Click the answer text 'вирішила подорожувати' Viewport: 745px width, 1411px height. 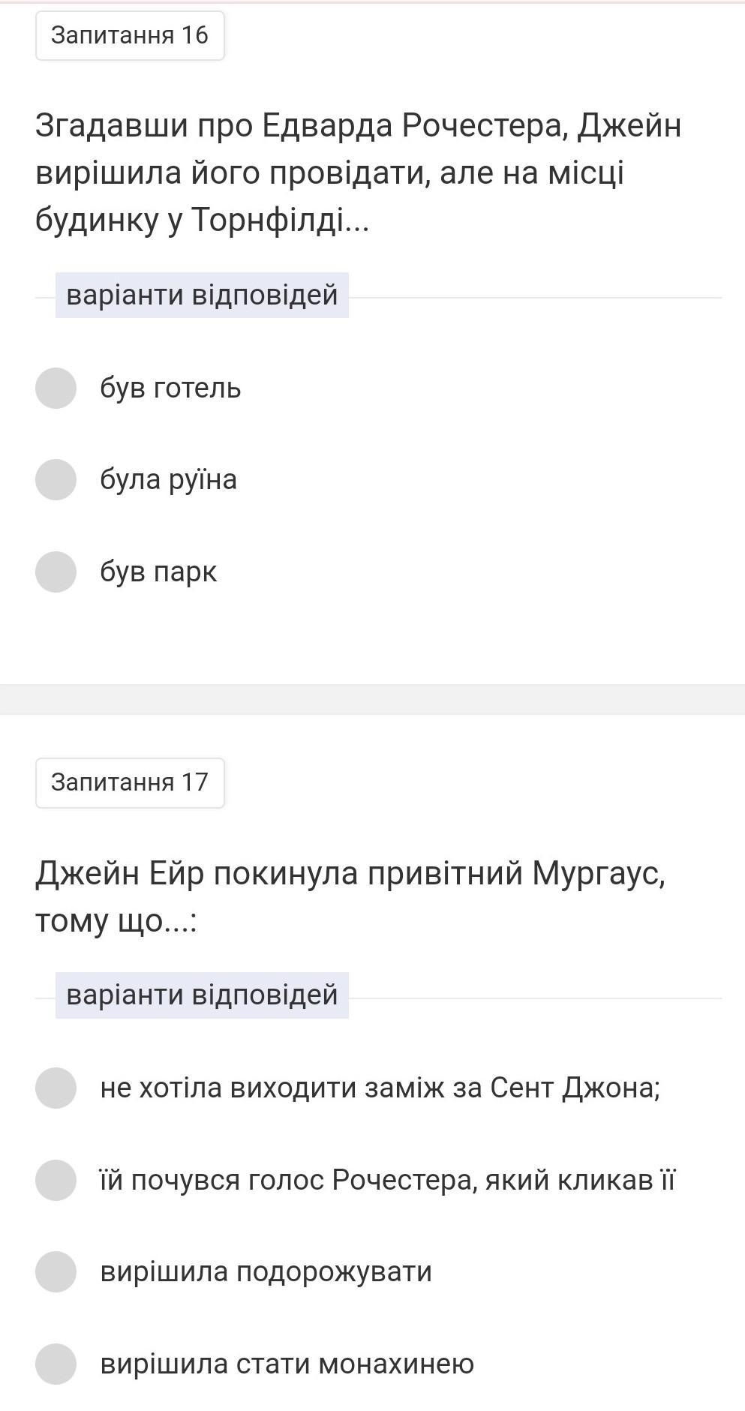point(266,1272)
